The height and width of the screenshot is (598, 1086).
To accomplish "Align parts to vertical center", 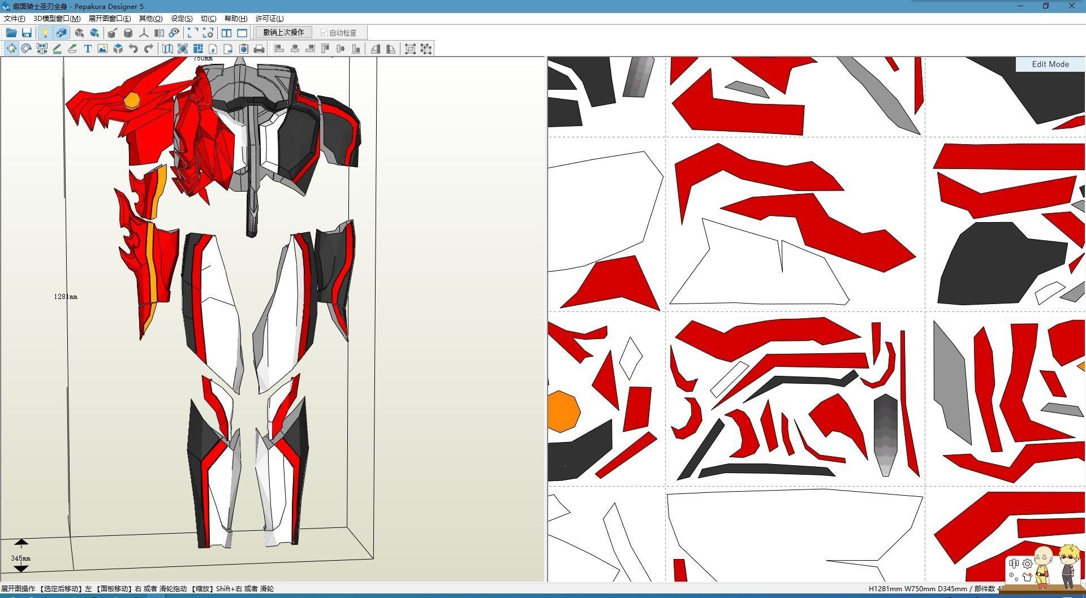I will click(341, 49).
